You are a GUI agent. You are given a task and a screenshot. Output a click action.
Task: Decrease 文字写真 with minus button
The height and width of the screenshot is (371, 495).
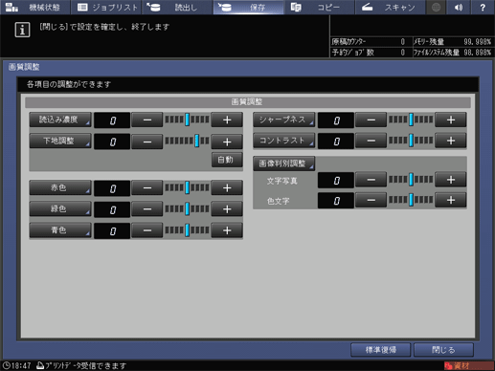(371, 180)
